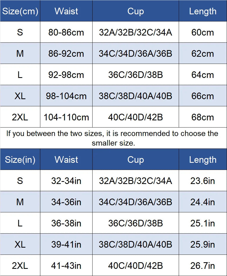This screenshot has height=276, width=227.
Task: Click the 98-104cm waist value
Action: (x=66, y=96)
